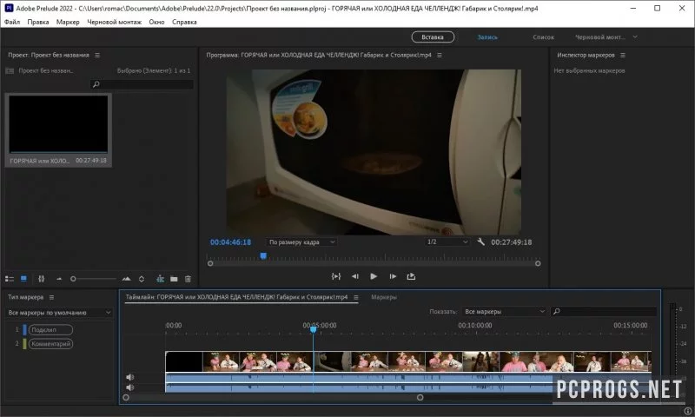The width and height of the screenshot is (695, 417).
Task: Switch project panel to thumbnail view
Action: click(x=23, y=279)
